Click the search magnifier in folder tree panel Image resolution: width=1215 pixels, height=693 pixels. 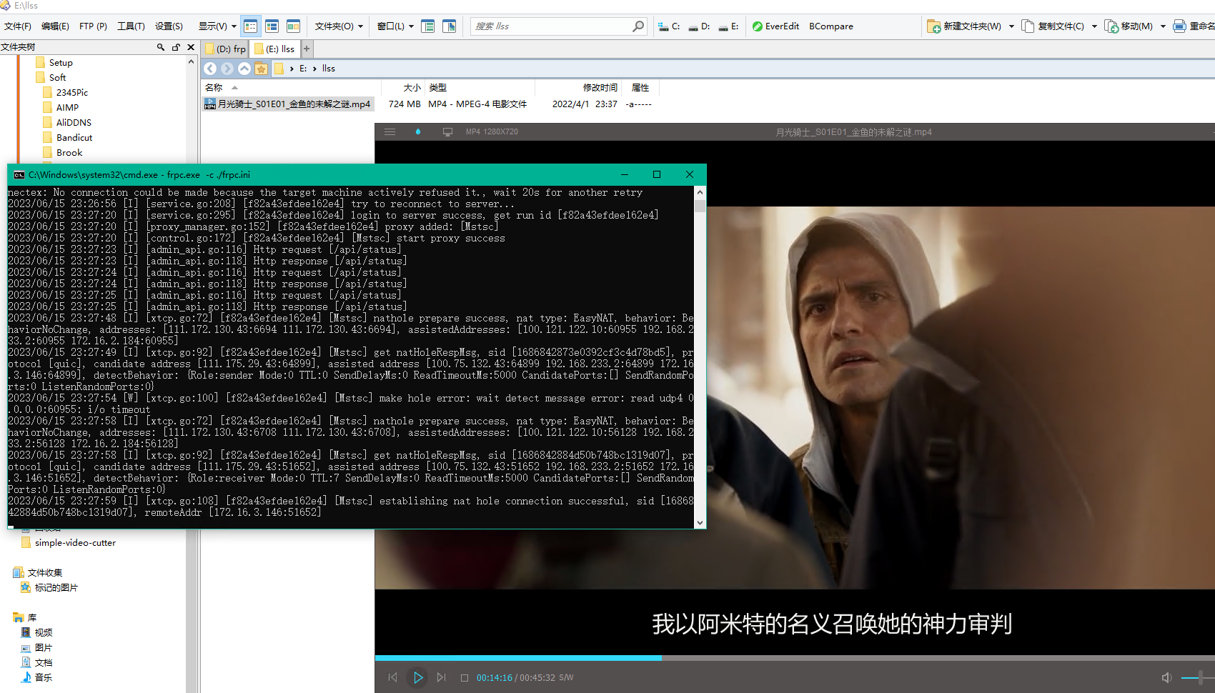point(161,47)
